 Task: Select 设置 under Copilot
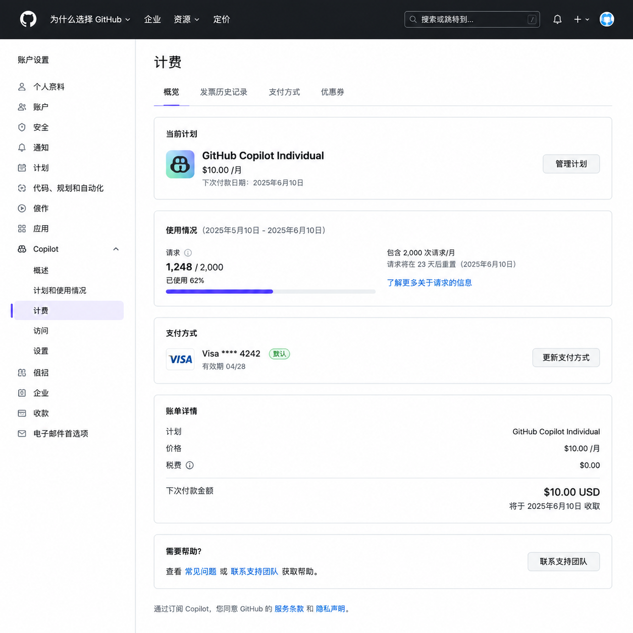tap(41, 351)
